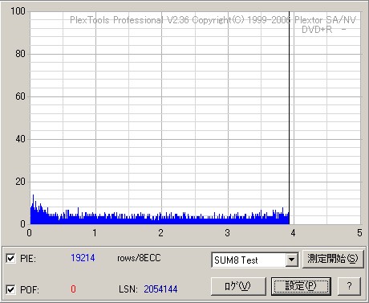Click the DVD+R disc type label

[317, 30]
